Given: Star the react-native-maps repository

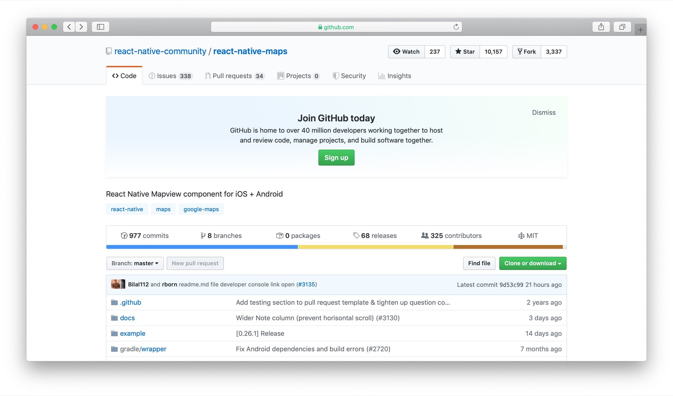Looking at the screenshot, I should coord(465,52).
